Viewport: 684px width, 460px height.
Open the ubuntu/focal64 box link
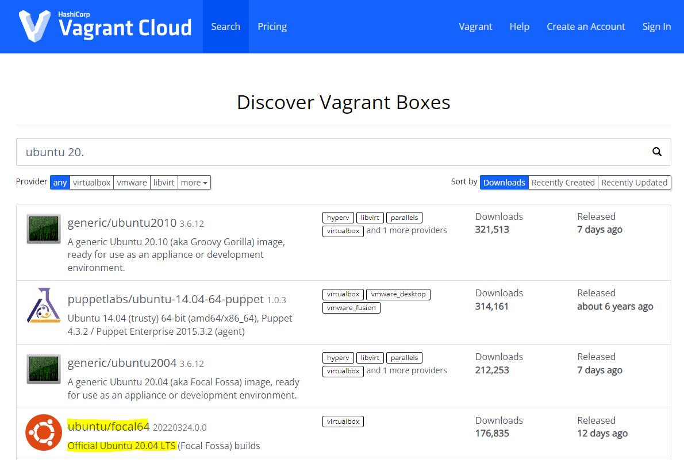point(108,427)
